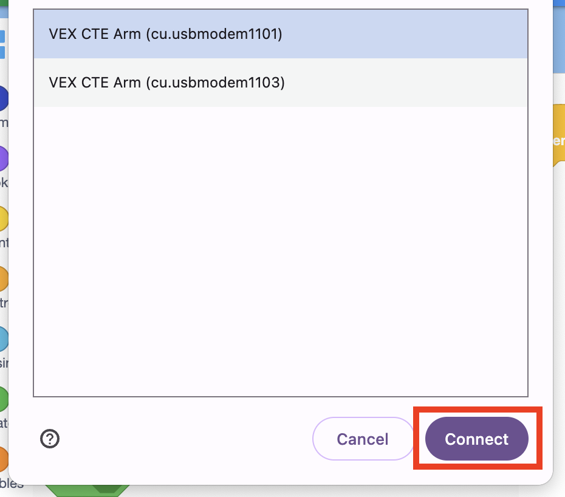The height and width of the screenshot is (497, 565).
Task: Select the orange Variables block category icon
Action: (2, 460)
